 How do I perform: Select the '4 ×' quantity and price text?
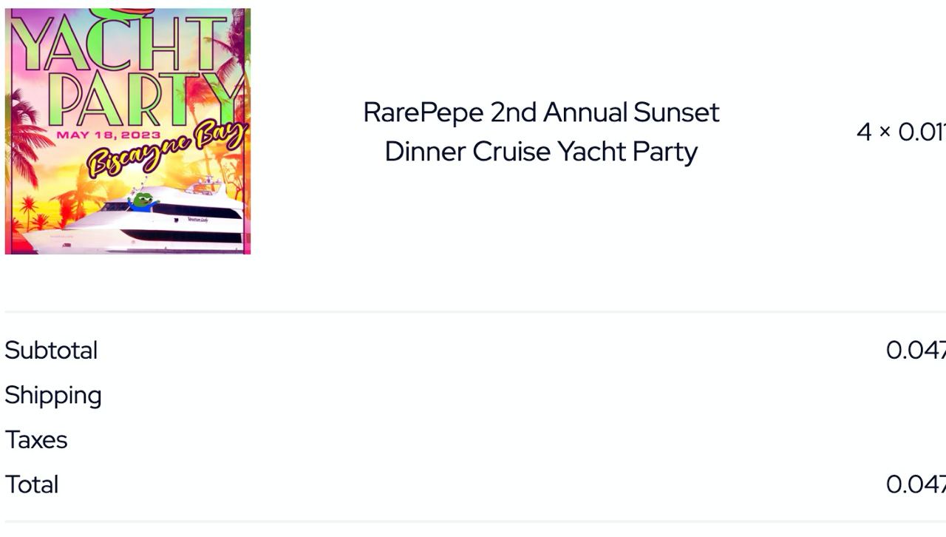tap(901, 132)
